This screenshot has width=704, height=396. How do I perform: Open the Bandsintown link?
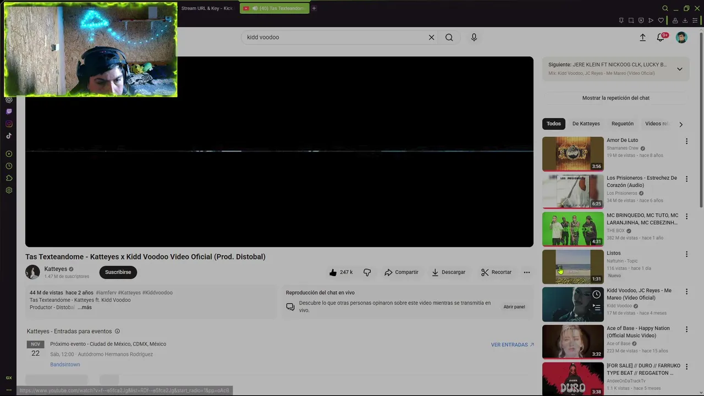pyautogui.click(x=65, y=365)
